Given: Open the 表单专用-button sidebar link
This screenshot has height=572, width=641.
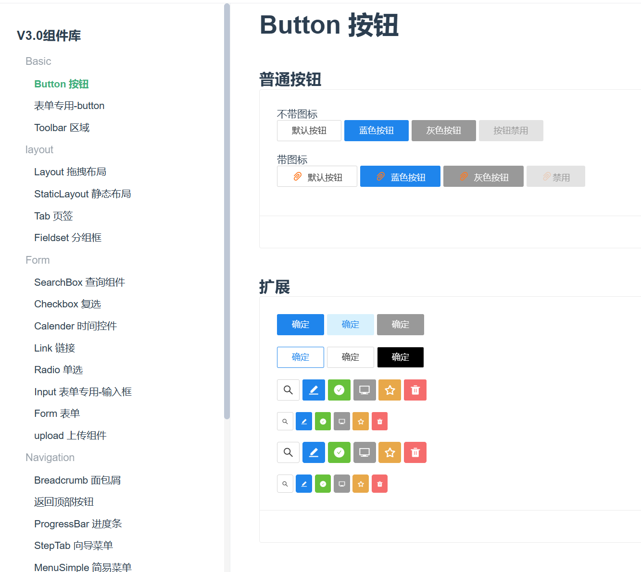Looking at the screenshot, I should 69,106.
